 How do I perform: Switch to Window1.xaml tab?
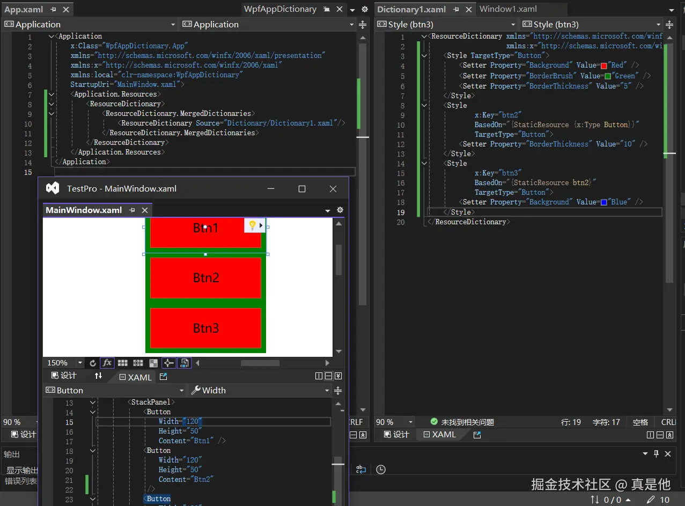pyautogui.click(x=508, y=9)
